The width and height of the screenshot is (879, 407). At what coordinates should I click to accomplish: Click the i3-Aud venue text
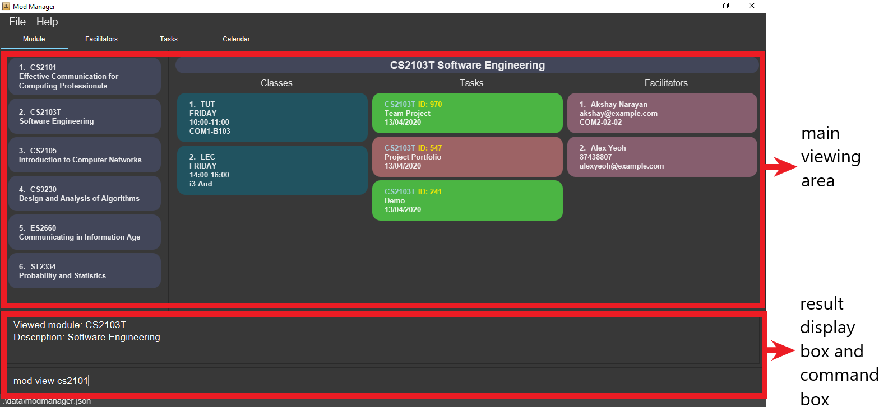tap(201, 184)
